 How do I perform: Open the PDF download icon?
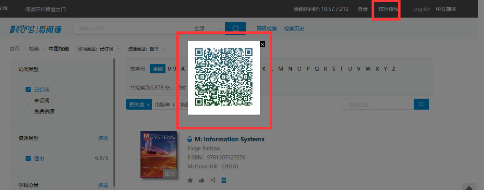click(224, 180)
